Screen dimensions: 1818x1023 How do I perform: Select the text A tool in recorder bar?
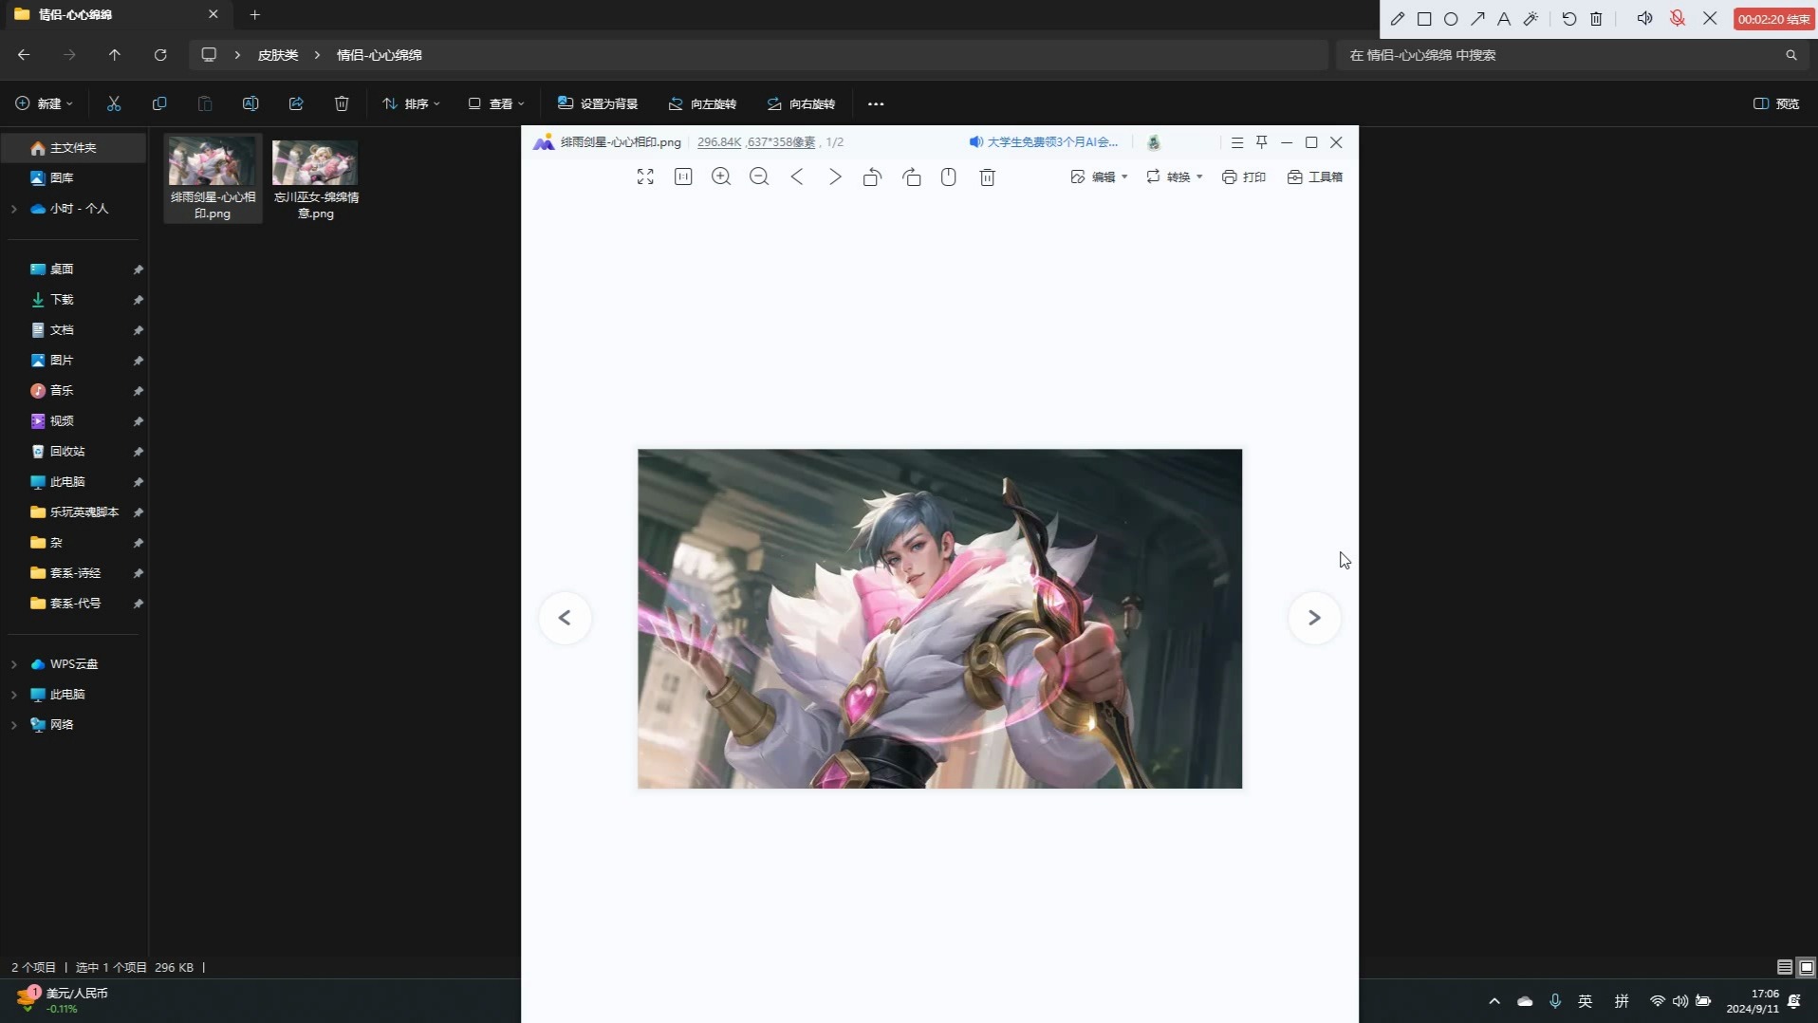[1504, 18]
